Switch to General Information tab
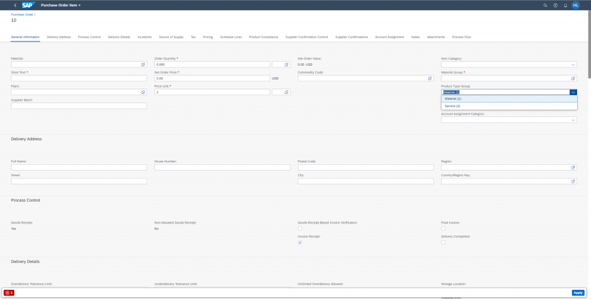This screenshot has height=299, width=591. 25,37
